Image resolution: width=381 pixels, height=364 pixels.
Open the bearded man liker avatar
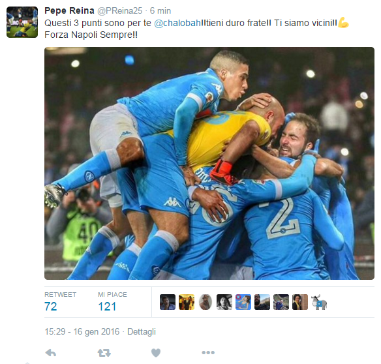tap(262, 302)
